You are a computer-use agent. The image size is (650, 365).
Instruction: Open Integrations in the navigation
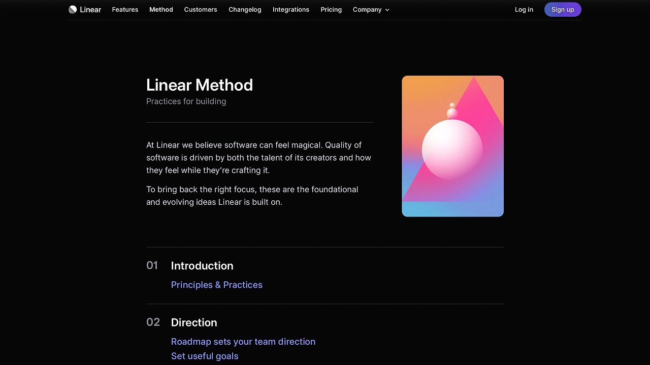pos(291,10)
